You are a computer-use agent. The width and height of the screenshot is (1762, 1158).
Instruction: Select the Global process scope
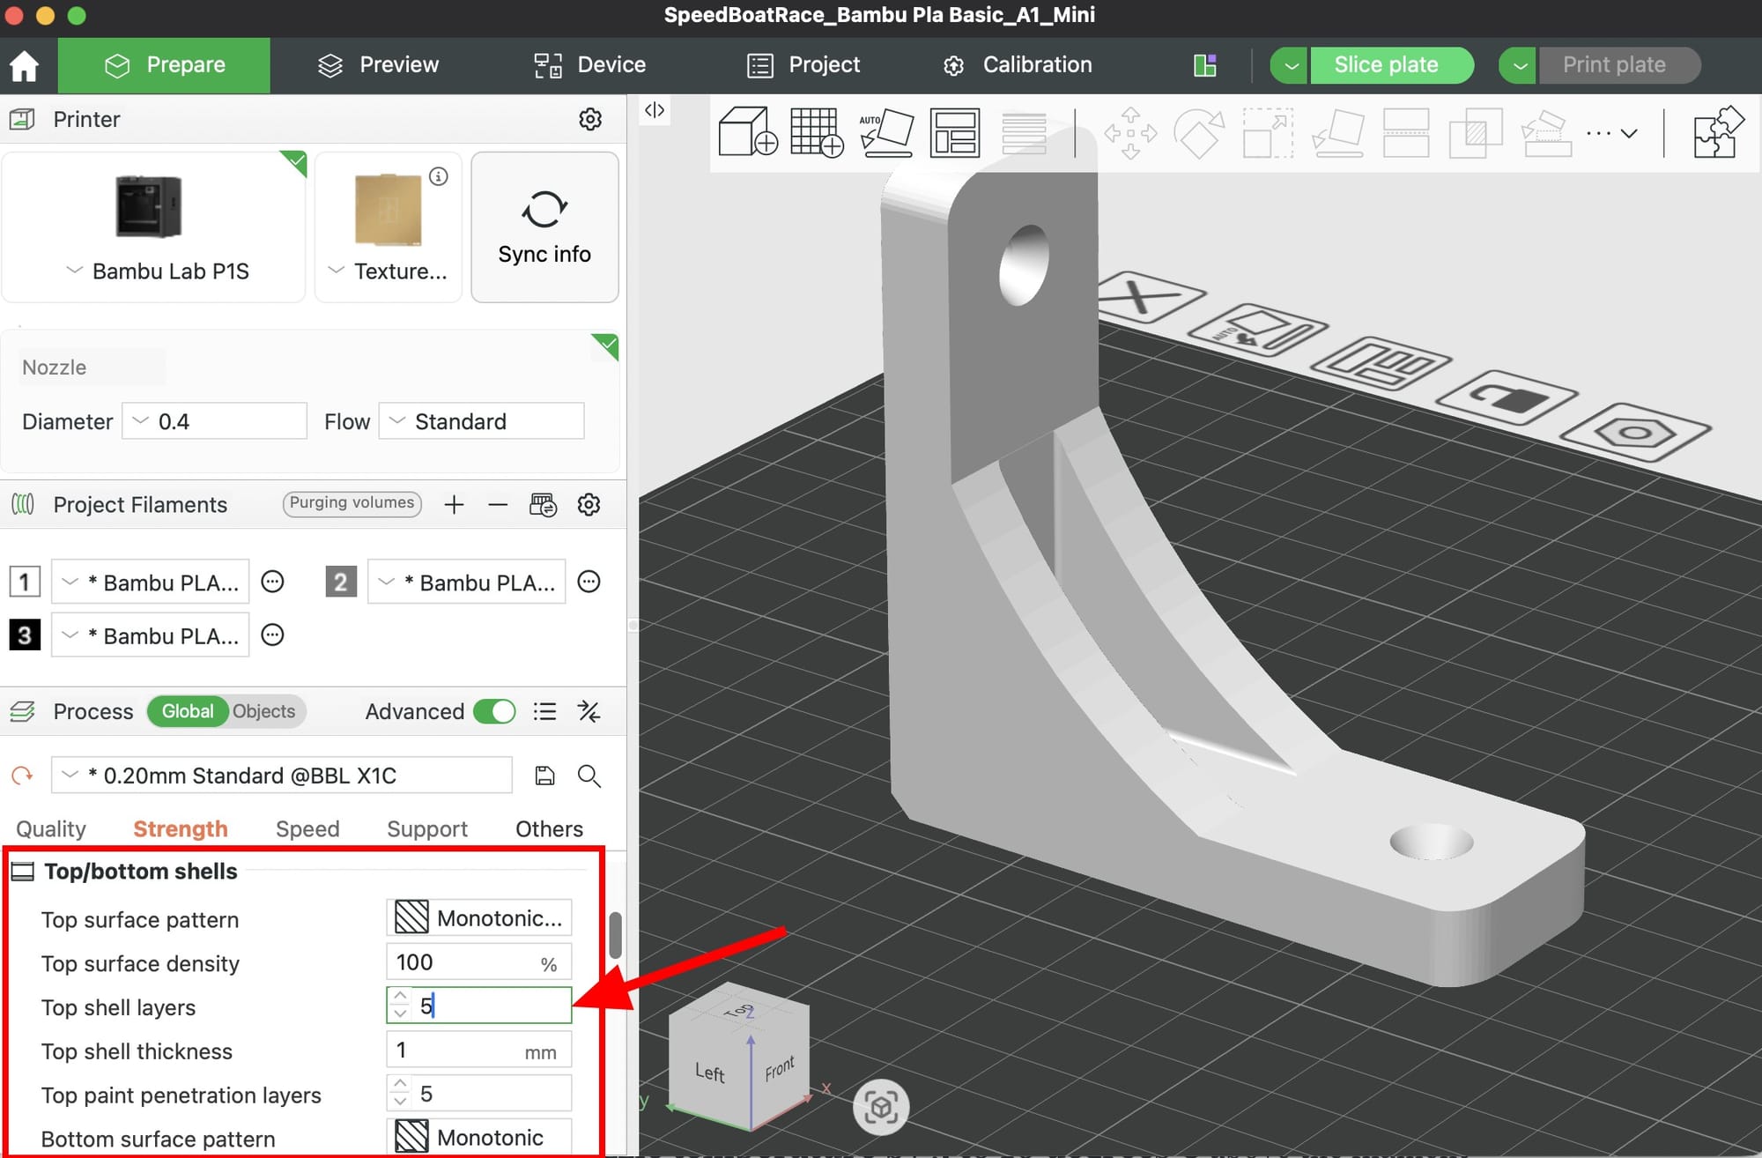187,711
